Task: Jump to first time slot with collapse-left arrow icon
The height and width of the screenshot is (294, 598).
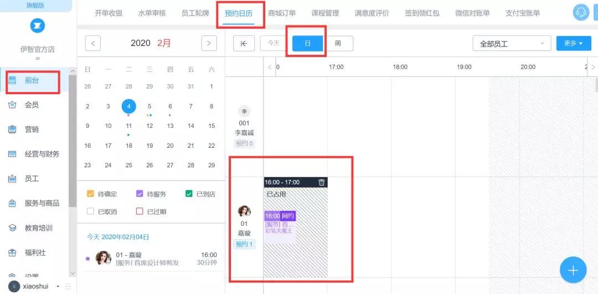Action: (244, 44)
